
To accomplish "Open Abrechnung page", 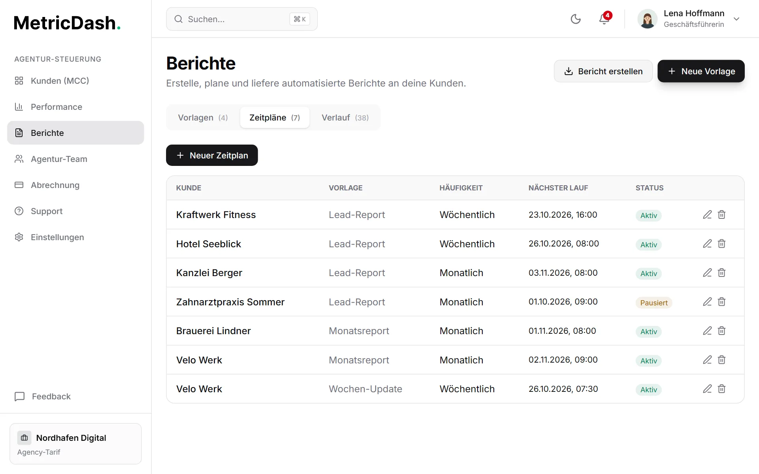I will (x=76, y=185).
